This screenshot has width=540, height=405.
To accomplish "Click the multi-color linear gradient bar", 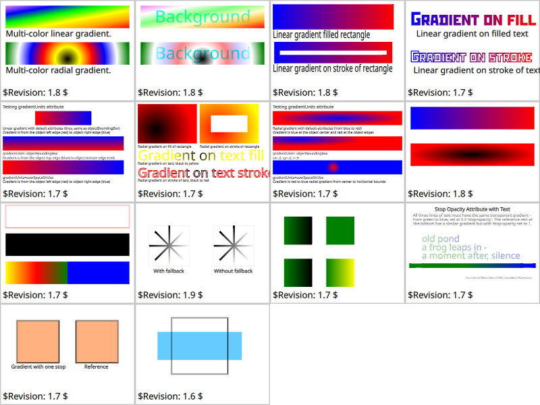I will coord(67,17).
